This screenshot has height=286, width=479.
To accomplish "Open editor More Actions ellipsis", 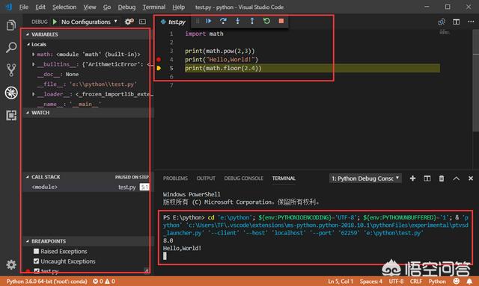I will pyautogui.click(x=471, y=22).
